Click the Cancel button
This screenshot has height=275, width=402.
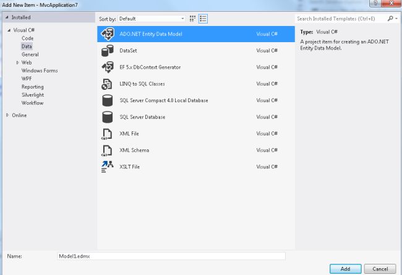[x=380, y=269]
